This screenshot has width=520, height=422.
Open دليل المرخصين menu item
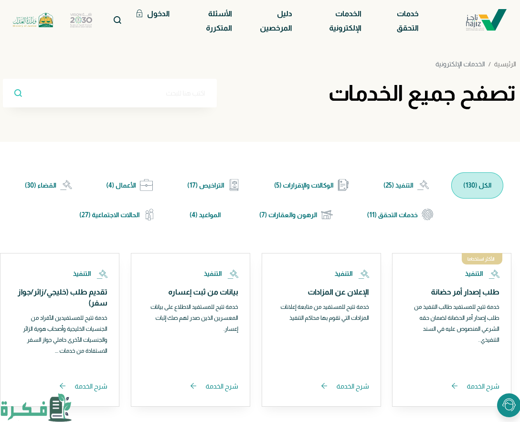click(x=276, y=21)
